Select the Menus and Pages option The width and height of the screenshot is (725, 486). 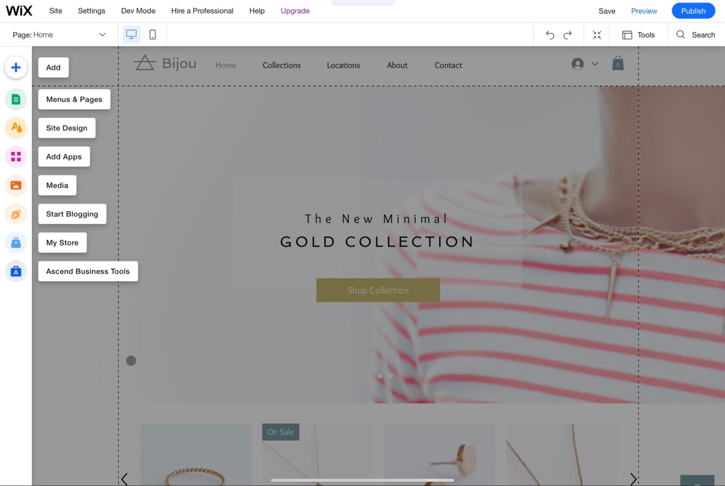[74, 99]
